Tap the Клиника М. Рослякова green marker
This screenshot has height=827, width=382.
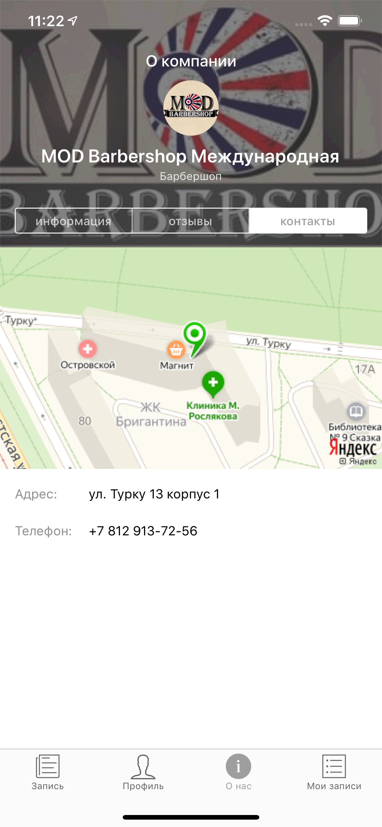pyautogui.click(x=213, y=383)
